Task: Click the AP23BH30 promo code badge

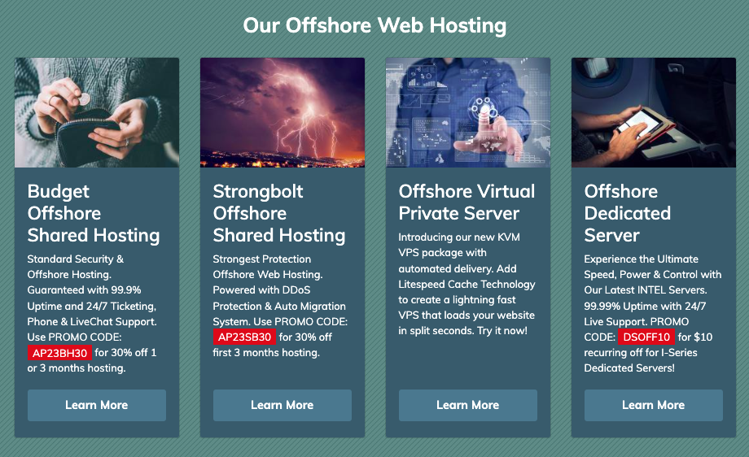Action: pos(59,353)
